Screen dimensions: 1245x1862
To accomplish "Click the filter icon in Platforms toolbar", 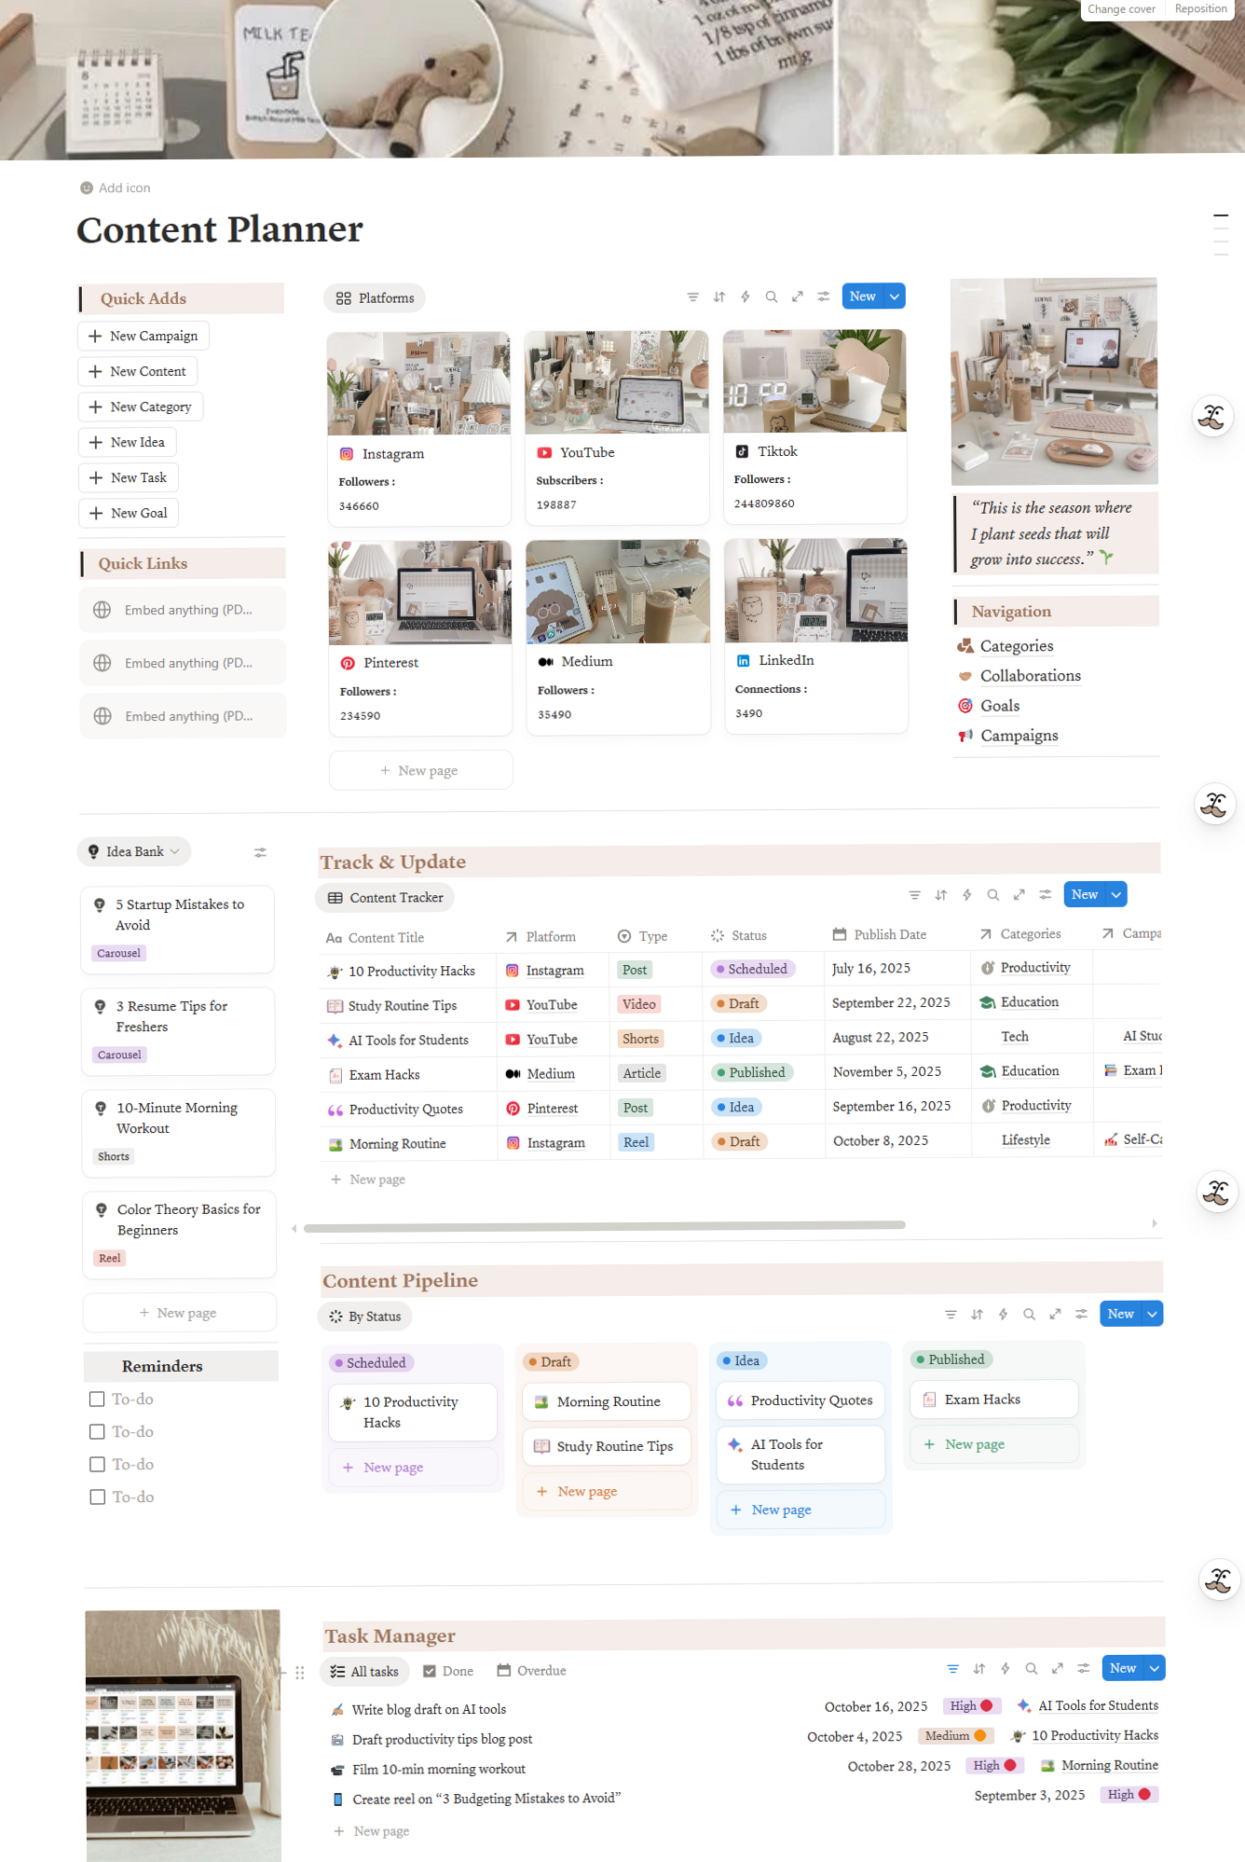I will click(692, 297).
